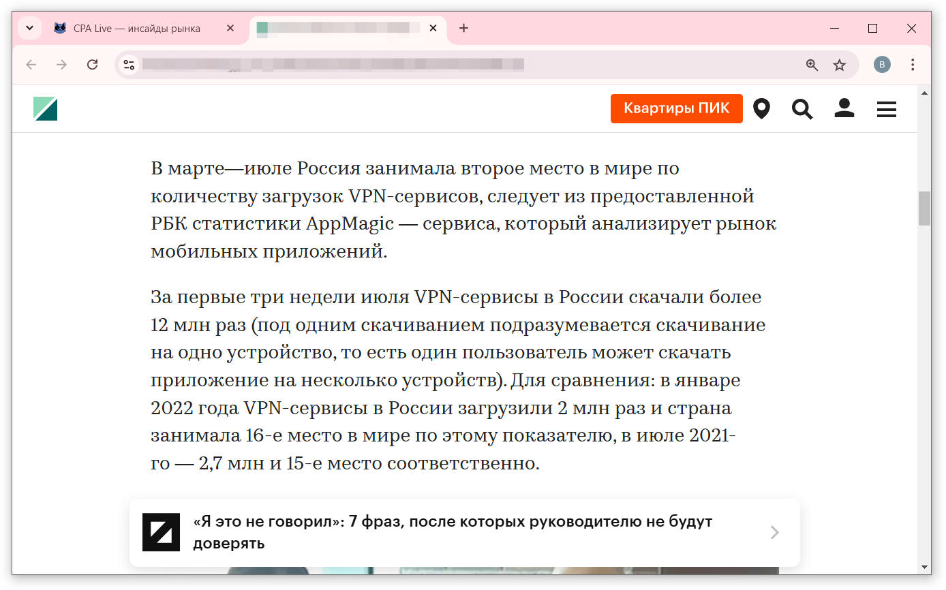Close the CPA Live tab
The image size is (946, 590).
230,29
